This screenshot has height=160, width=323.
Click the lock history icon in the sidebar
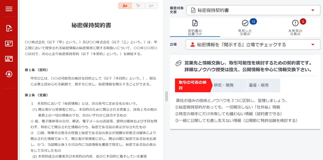click(x=9, y=74)
